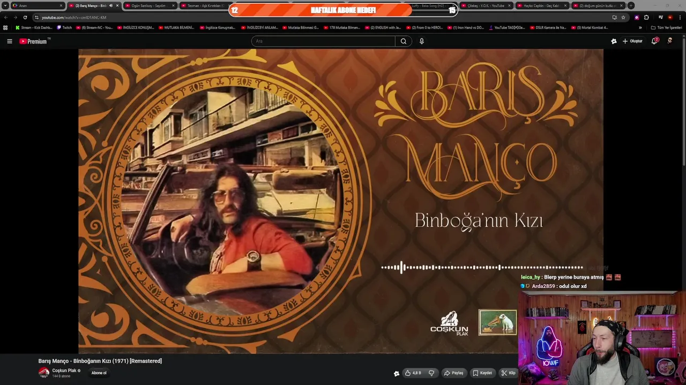The image size is (686, 385).
Task: Switch to Çilekeş - Y.O.K. tab
Action: tap(486, 5)
